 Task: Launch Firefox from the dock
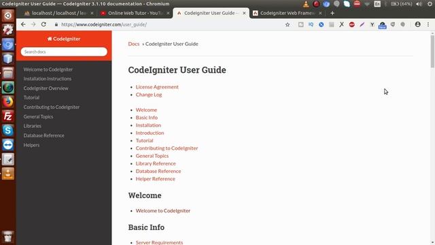[x=7, y=101]
